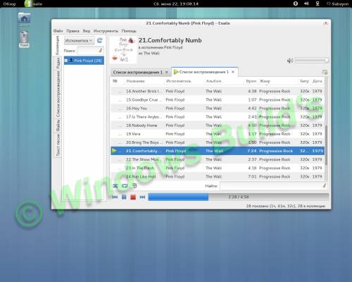Sort by Дата column header

(x=318, y=81)
